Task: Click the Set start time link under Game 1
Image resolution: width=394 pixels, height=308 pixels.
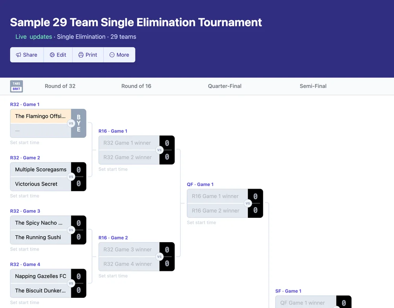Action: [x=24, y=143]
